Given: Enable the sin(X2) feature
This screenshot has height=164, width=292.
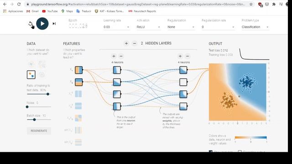Looking at the screenshot, I should coord(78,143).
